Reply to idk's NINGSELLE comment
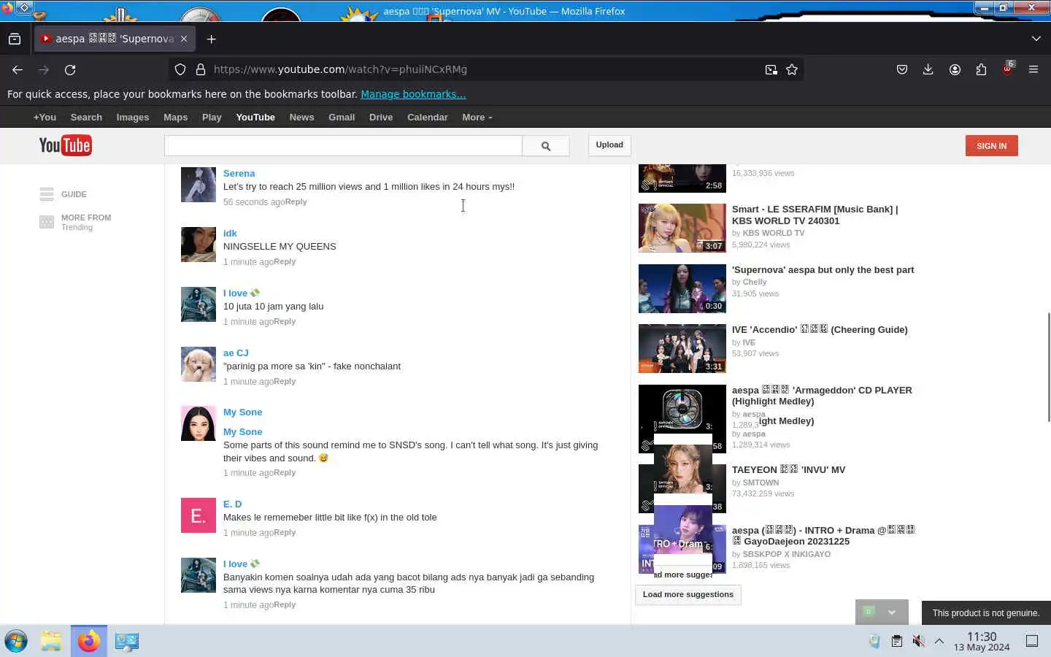Image resolution: width=1051 pixels, height=657 pixels. click(x=285, y=261)
